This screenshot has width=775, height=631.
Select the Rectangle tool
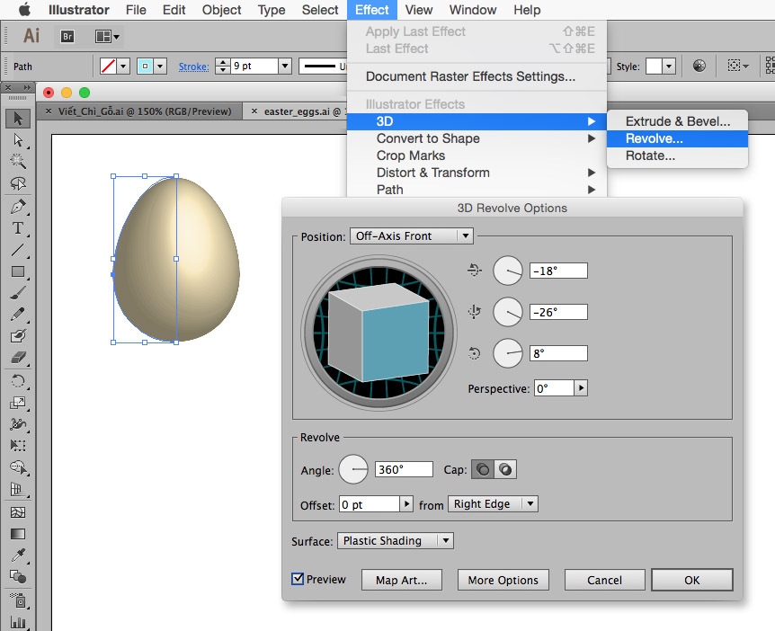(x=17, y=271)
